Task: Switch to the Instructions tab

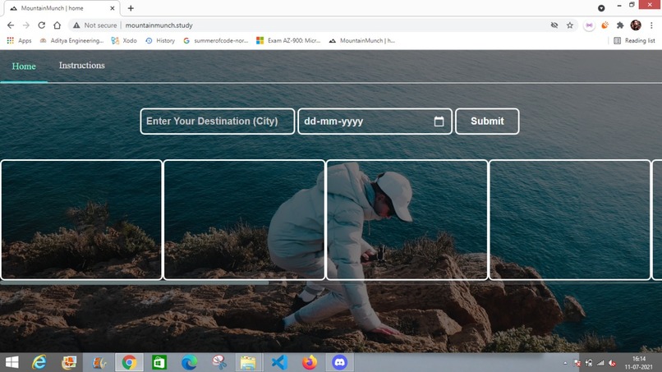Action: tap(82, 66)
